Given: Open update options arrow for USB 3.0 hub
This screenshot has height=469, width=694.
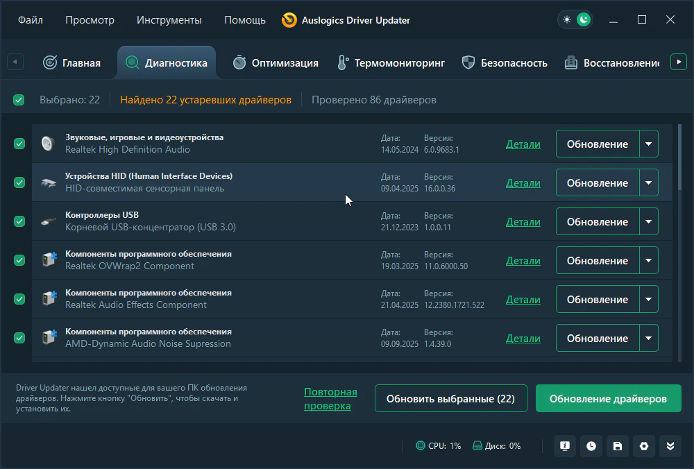Looking at the screenshot, I should click(648, 222).
